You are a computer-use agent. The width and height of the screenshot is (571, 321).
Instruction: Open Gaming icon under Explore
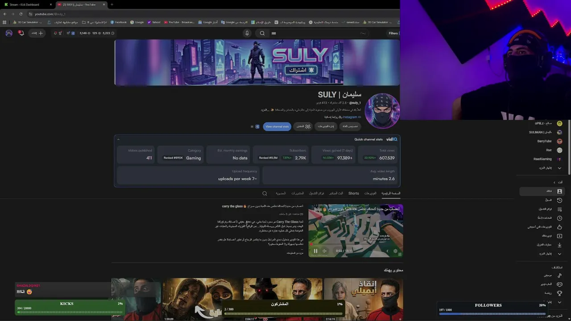click(559, 284)
